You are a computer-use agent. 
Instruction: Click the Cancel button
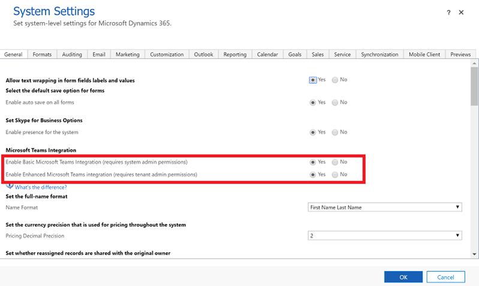[445, 277]
